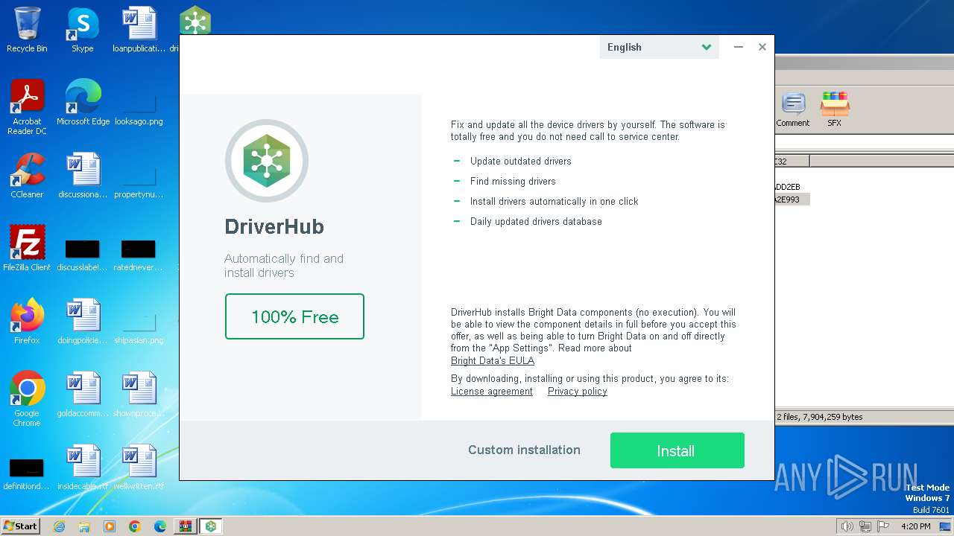
Task: Click the Action Center flag tray icon
Action: 884,526
